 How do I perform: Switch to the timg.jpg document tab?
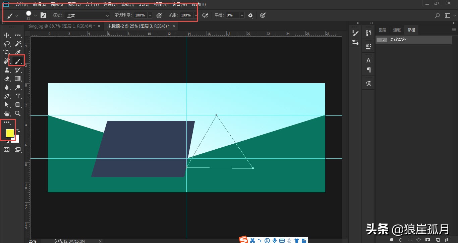[61, 26]
